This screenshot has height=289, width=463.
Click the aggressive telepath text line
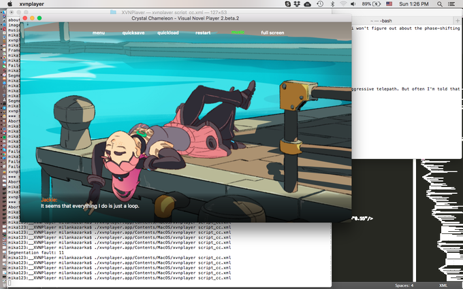(406, 89)
